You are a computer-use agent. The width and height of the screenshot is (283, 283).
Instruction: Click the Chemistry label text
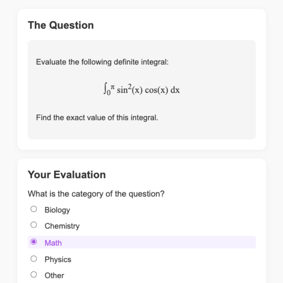62,226
